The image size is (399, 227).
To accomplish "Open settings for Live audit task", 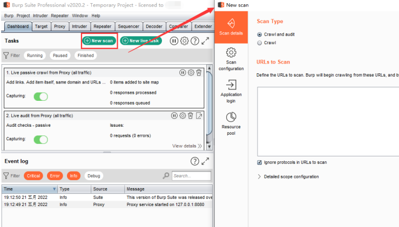I will (x=182, y=116).
